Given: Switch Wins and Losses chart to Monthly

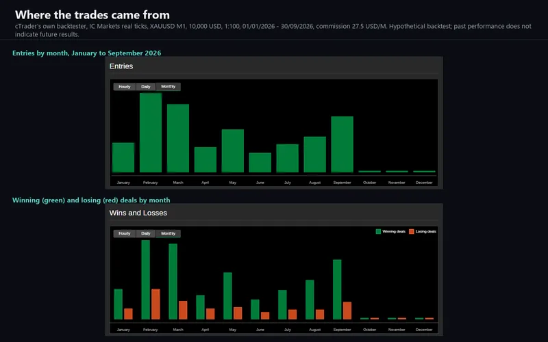Looking at the screenshot, I should 168,233.
